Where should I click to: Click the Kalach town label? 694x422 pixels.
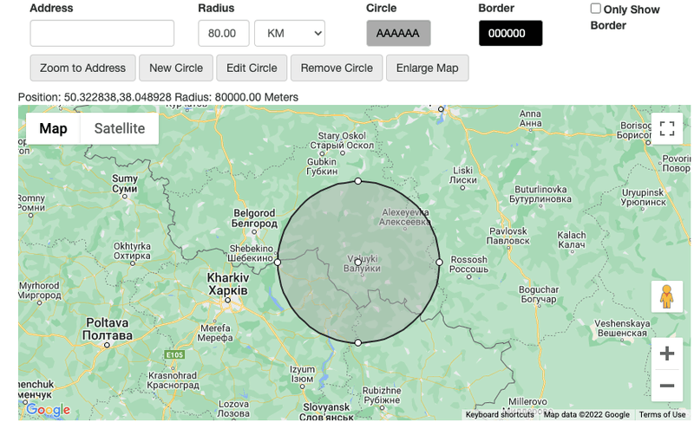click(x=572, y=239)
